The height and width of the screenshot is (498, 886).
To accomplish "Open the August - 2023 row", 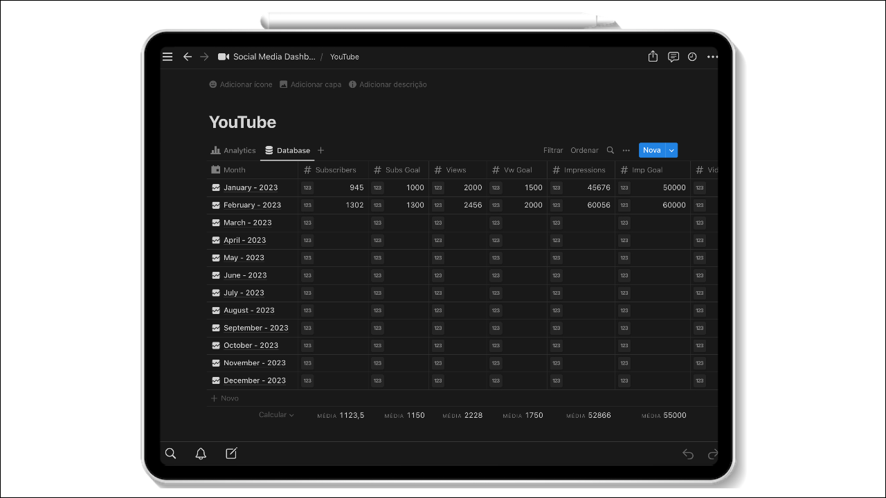I will (x=248, y=310).
